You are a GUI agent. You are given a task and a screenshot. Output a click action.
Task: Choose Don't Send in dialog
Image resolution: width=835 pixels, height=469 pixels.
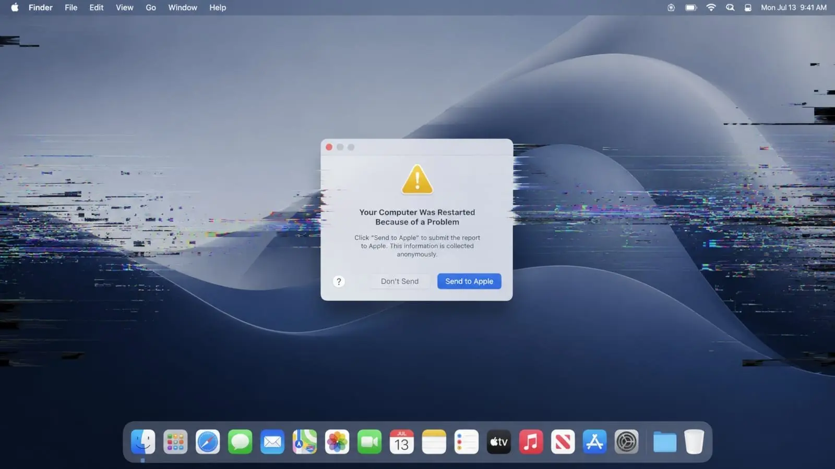pyautogui.click(x=400, y=281)
